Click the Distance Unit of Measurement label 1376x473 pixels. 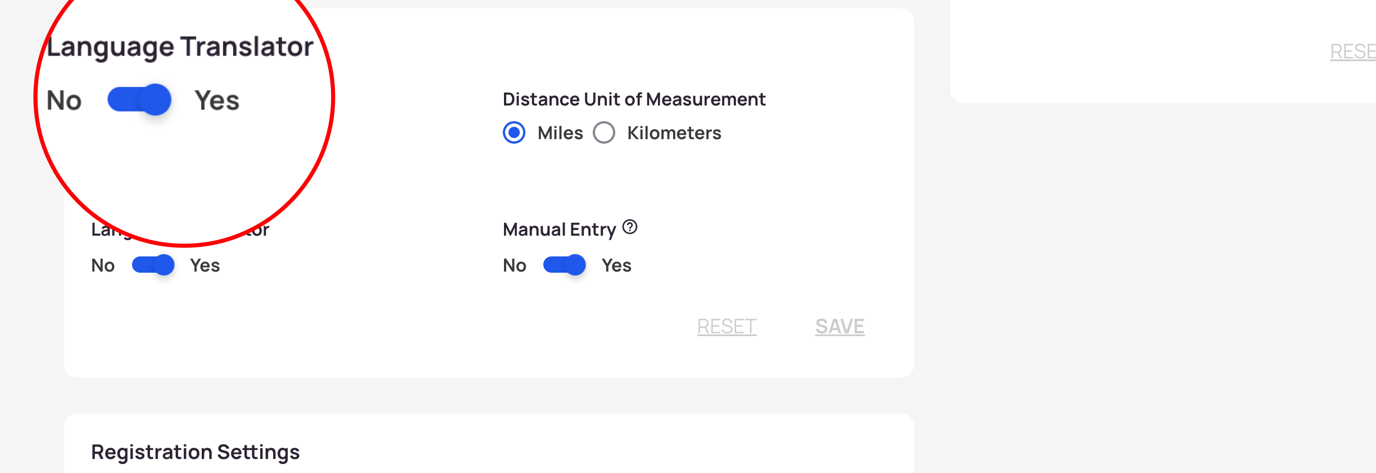[634, 99]
